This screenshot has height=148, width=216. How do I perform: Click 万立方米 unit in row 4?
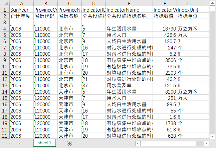pyautogui.click(x=189, y=29)
